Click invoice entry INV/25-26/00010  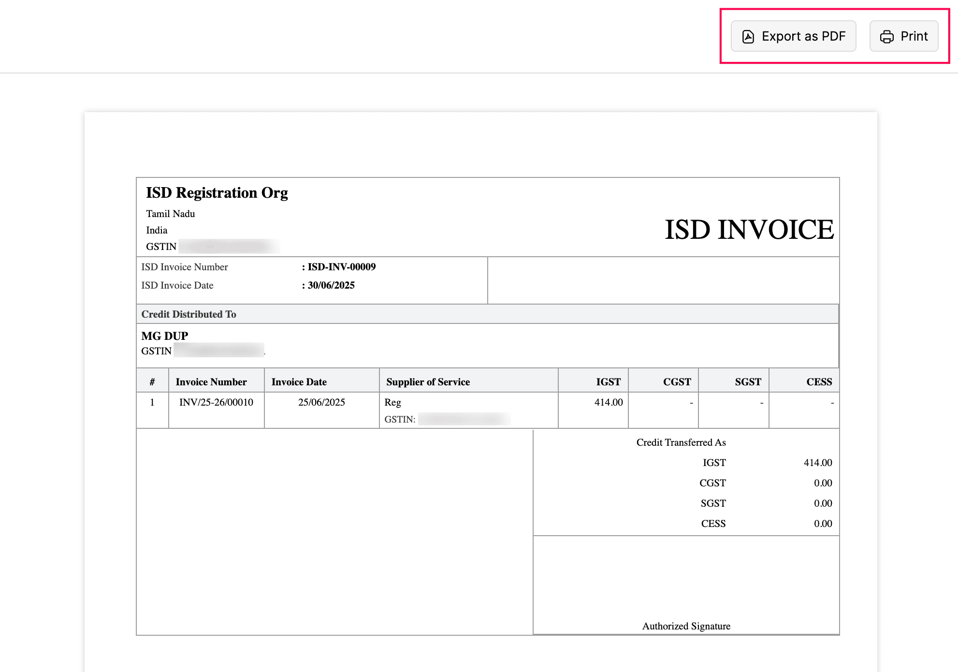pos(216,402)
